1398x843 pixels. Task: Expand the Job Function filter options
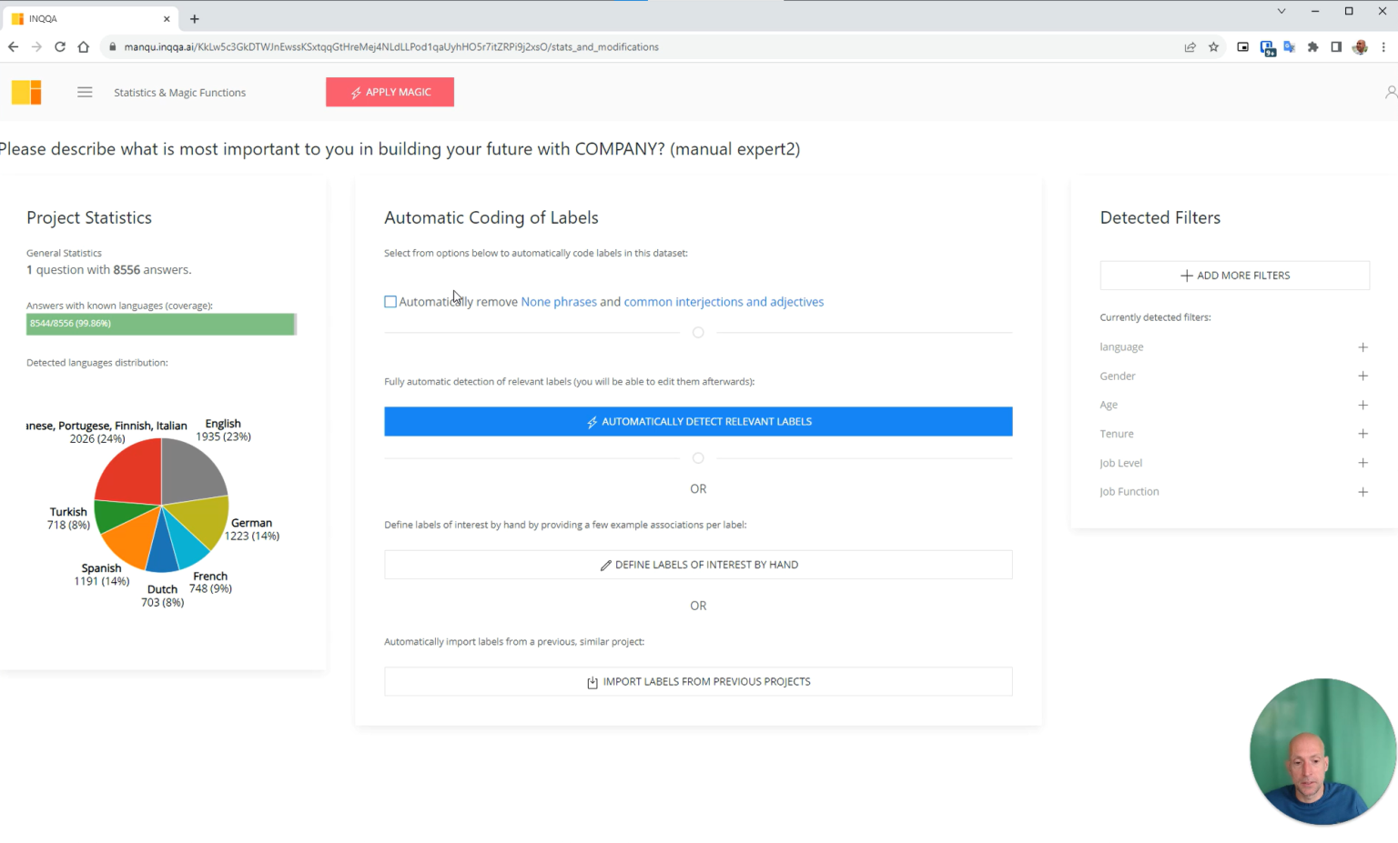(1363, 491)
